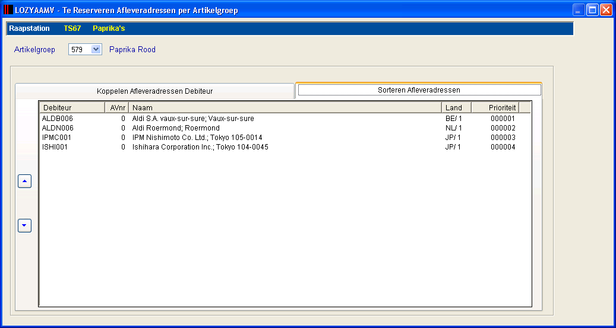Move selected address up with arrow button
The width and height of the screenshot is (616, 328).
pos(24,181)
